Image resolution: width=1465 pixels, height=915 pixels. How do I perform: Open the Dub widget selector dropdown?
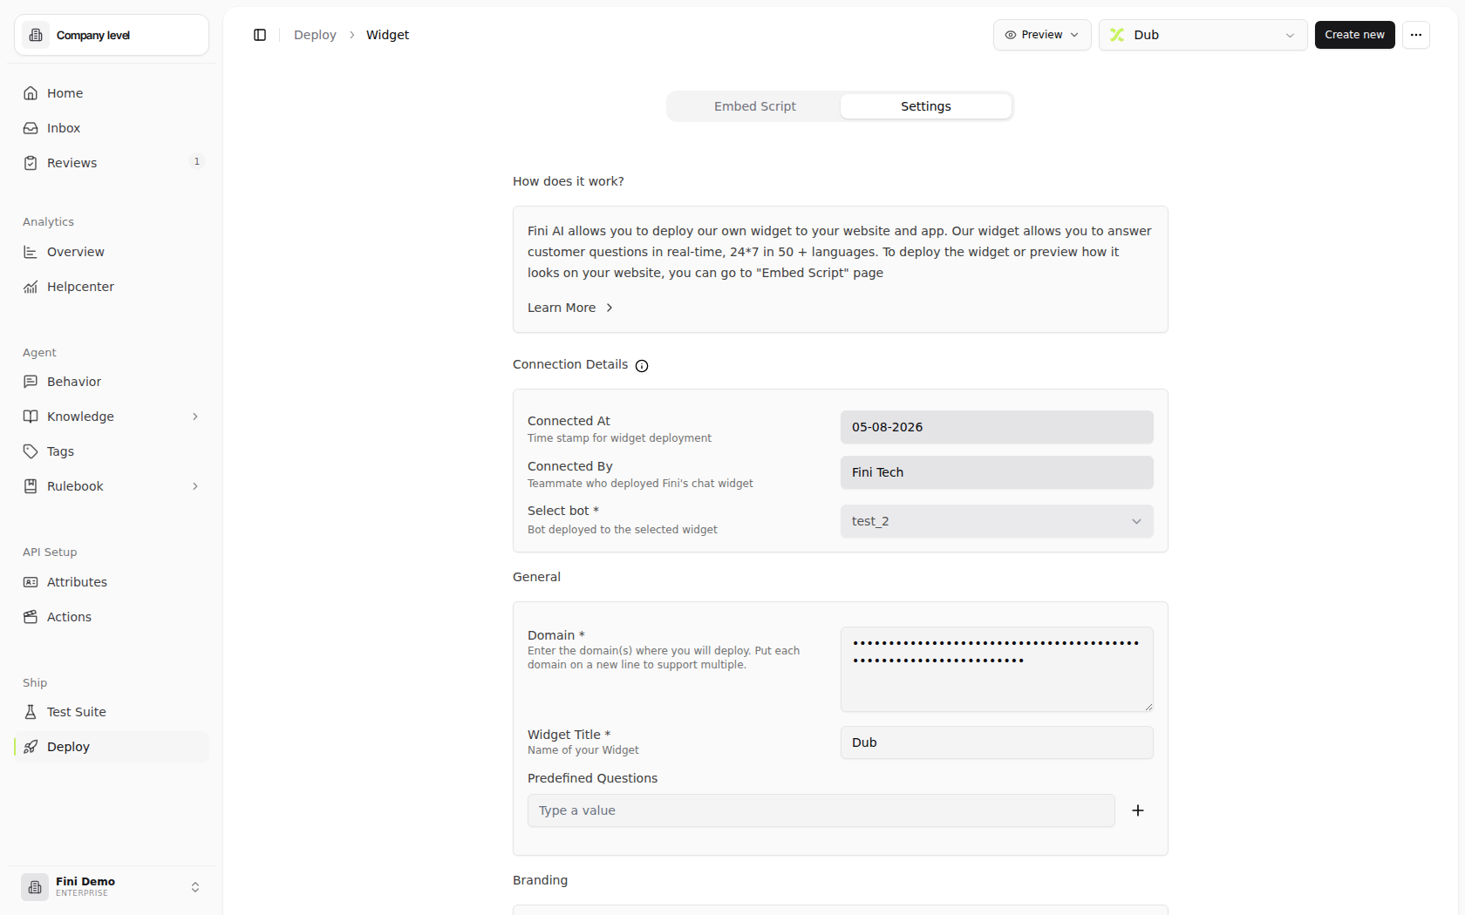1203,35
